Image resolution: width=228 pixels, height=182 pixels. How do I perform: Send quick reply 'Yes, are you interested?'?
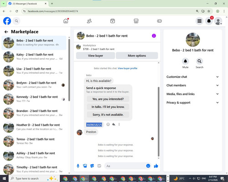pos(108,99)
